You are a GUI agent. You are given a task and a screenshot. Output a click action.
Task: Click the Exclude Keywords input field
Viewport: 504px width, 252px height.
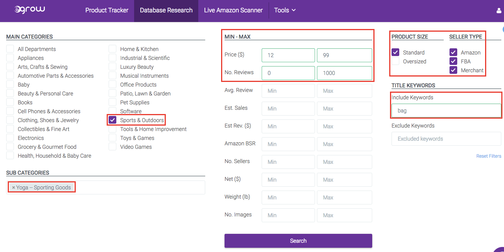(x=446, y=138)
